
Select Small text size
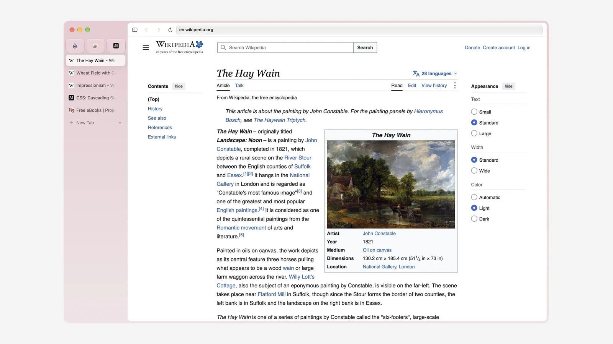point(474,112)
